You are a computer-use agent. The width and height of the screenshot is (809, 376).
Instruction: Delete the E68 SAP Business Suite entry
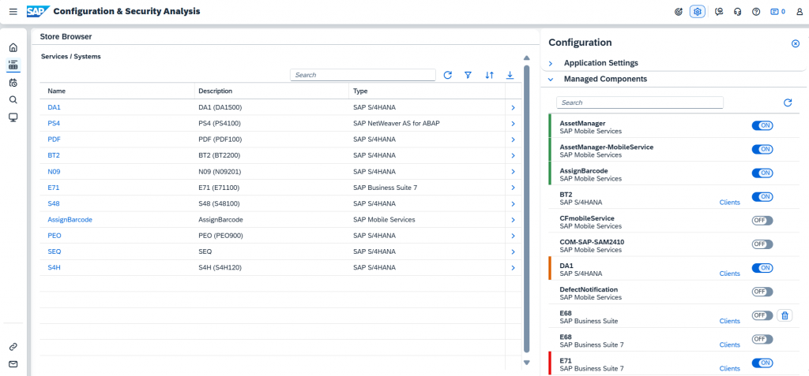click(x=785, y=316)
